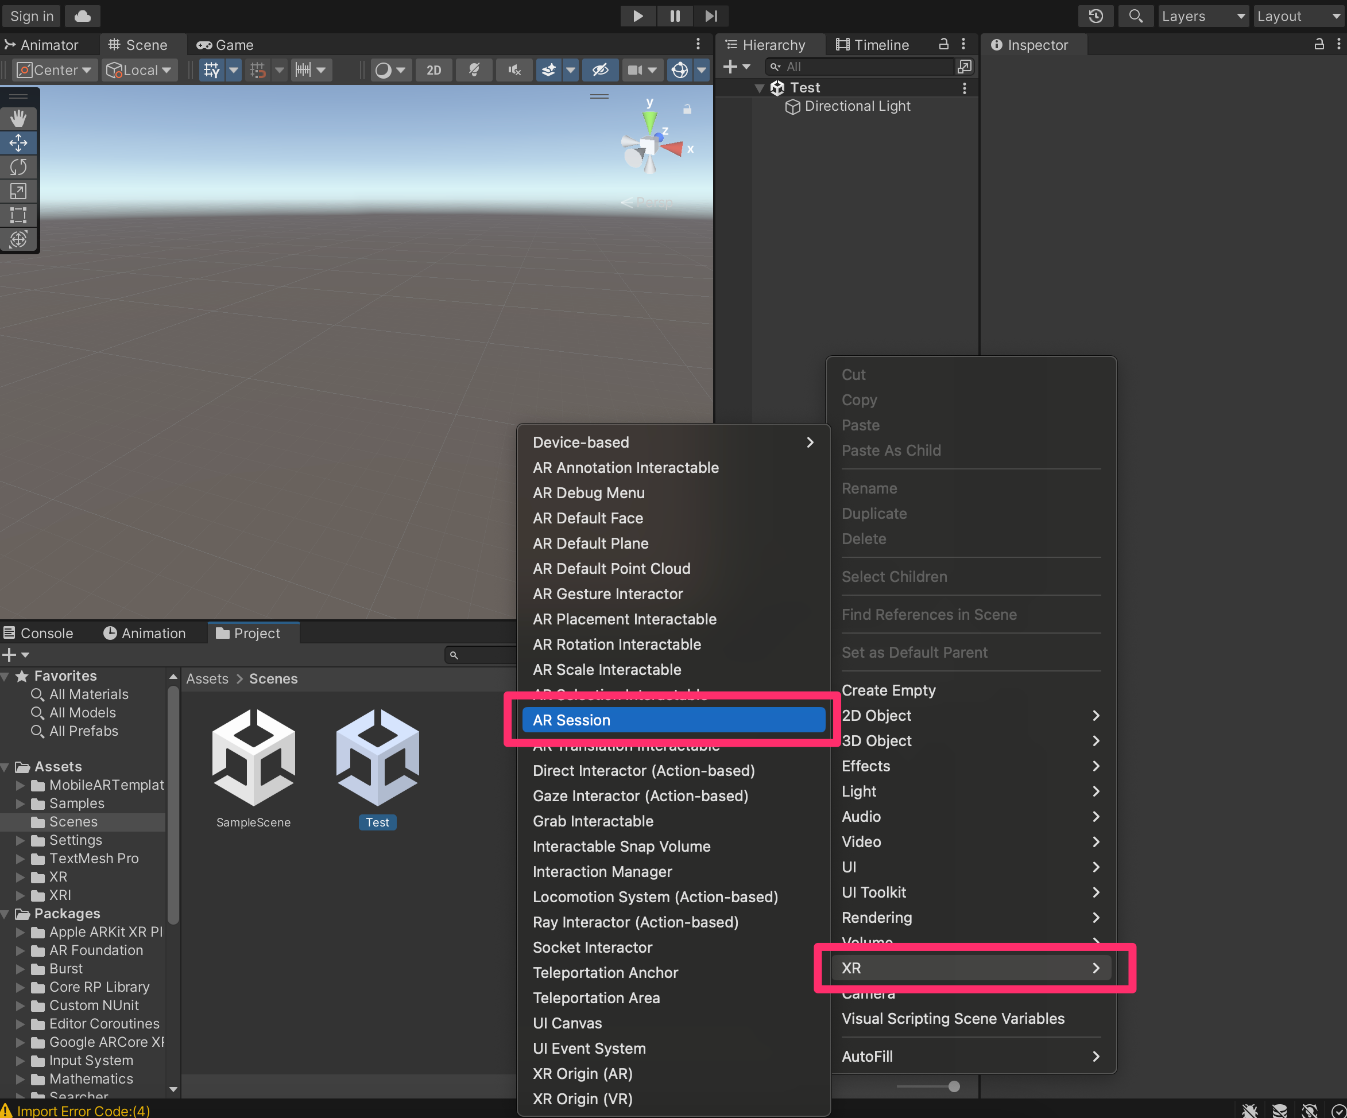Viewport: 1347px width, 1118px height.
Task: Toggle 2D view mode
Action: (x=433, y=70)
